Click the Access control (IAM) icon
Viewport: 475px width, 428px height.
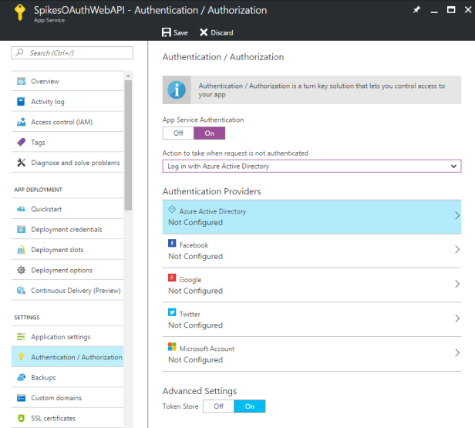tap(22, 122)
